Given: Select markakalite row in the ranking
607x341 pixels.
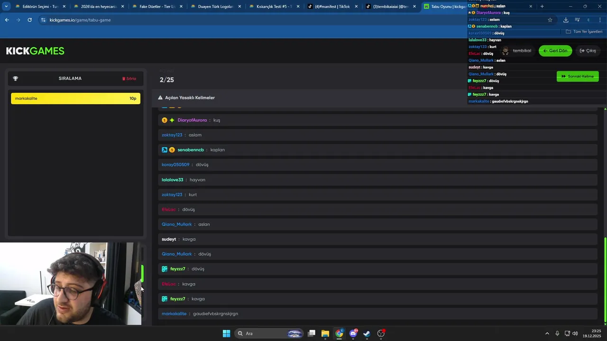Looking at the screenshot, I should point(75,99).
